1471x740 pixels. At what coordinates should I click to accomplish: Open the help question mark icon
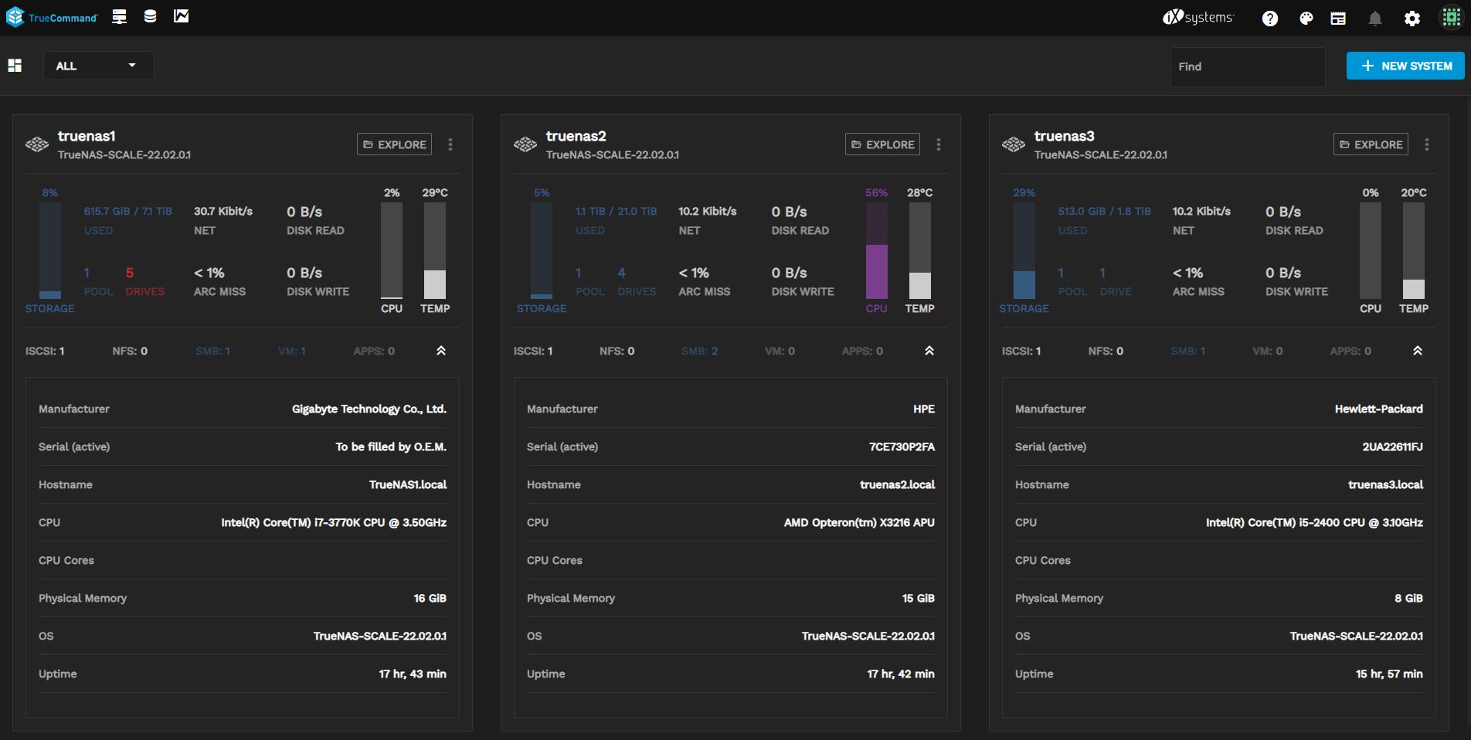(1269, 18)
